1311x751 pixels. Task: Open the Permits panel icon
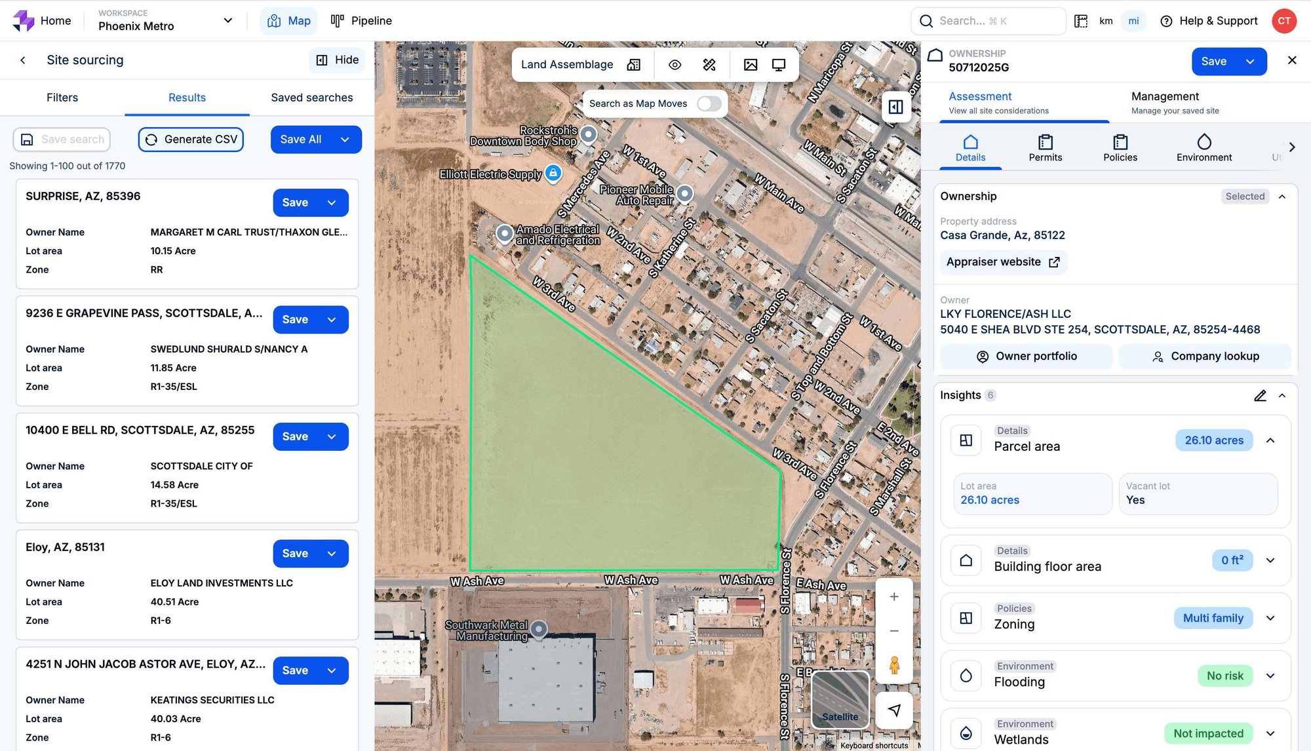tap(1045, 144)
